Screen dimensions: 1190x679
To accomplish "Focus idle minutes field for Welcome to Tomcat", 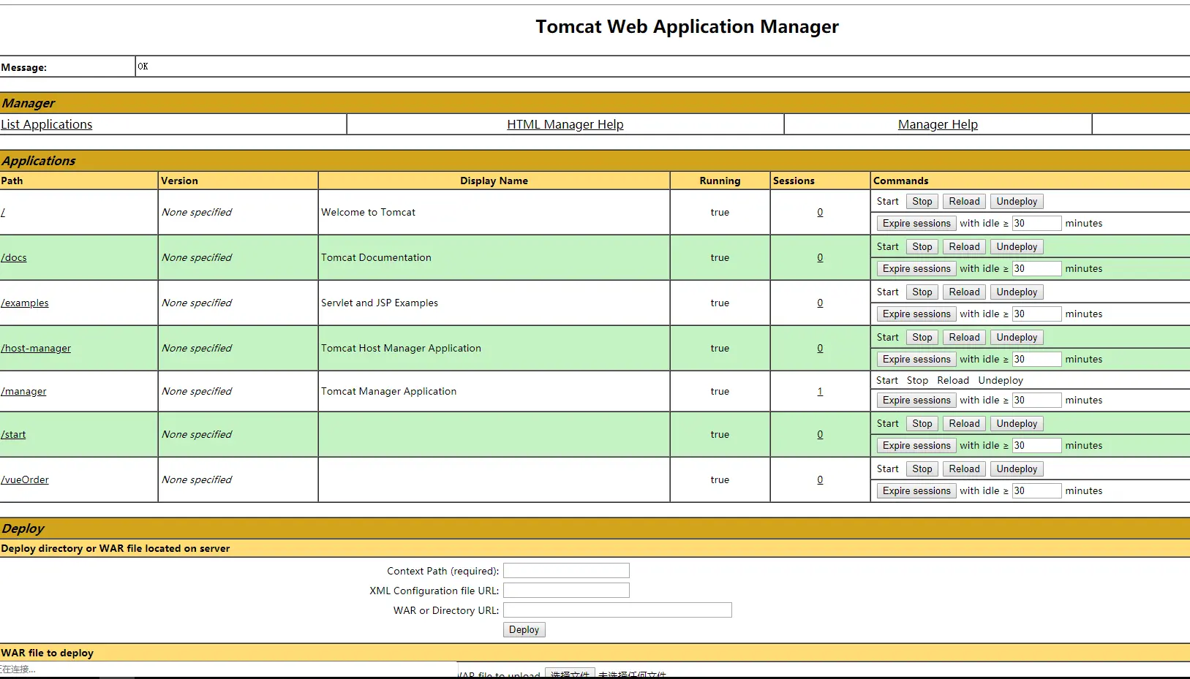I will [x=1036, y=224].
